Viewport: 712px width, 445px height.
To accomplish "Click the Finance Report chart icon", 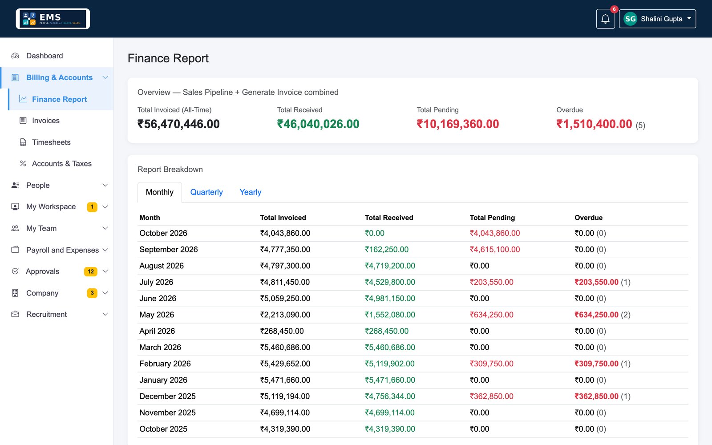I will pyautogui.click(x=23, y=99).
